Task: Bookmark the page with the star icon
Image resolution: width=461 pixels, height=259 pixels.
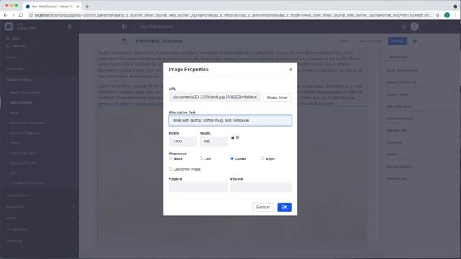Action: point(437,15)
